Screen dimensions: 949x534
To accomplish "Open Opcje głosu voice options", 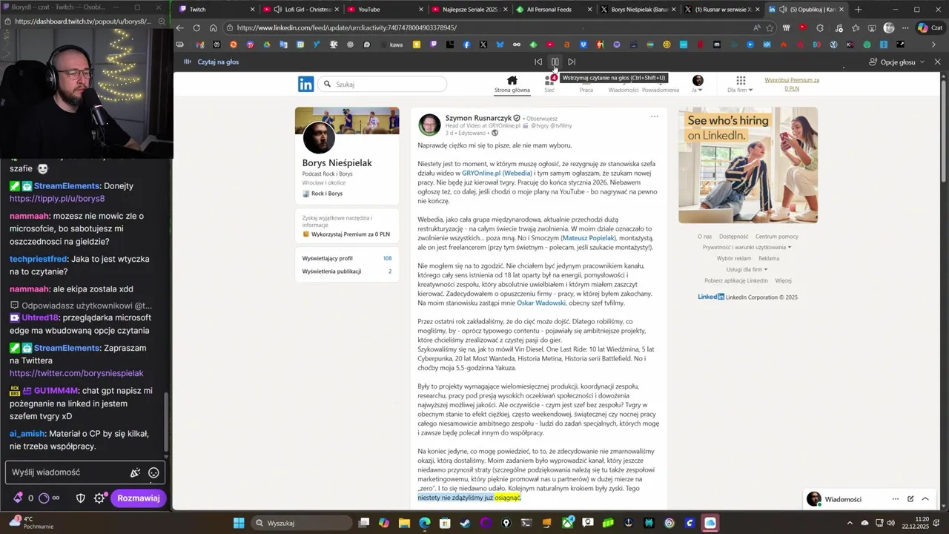I will coord(897,62).
